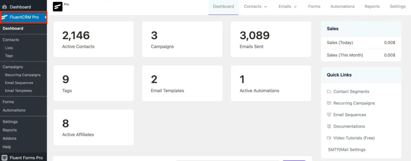This screenshot has width=411, height=161.
Task: Click the document icon beside Documentations
Action: click(x=329, y=126)
